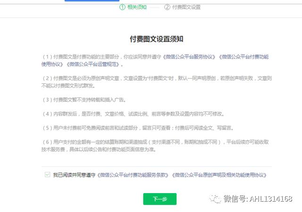Open 《微信公众平台原创声明及相关功能使用协议》 link
302x212 pixels.
[x=219, y=175]
